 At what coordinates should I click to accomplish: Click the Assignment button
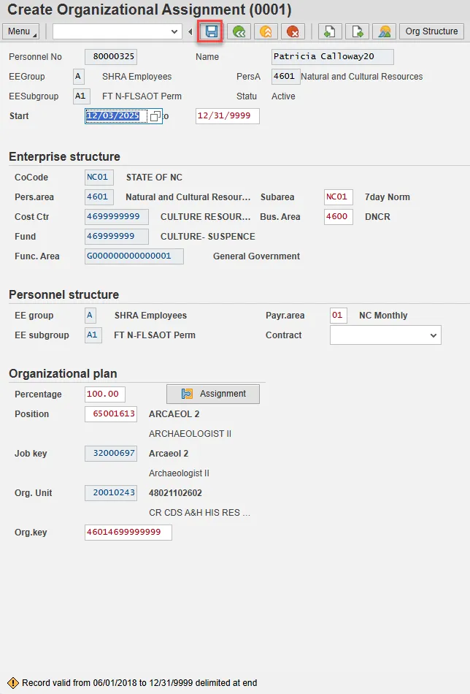coord(213,394)
